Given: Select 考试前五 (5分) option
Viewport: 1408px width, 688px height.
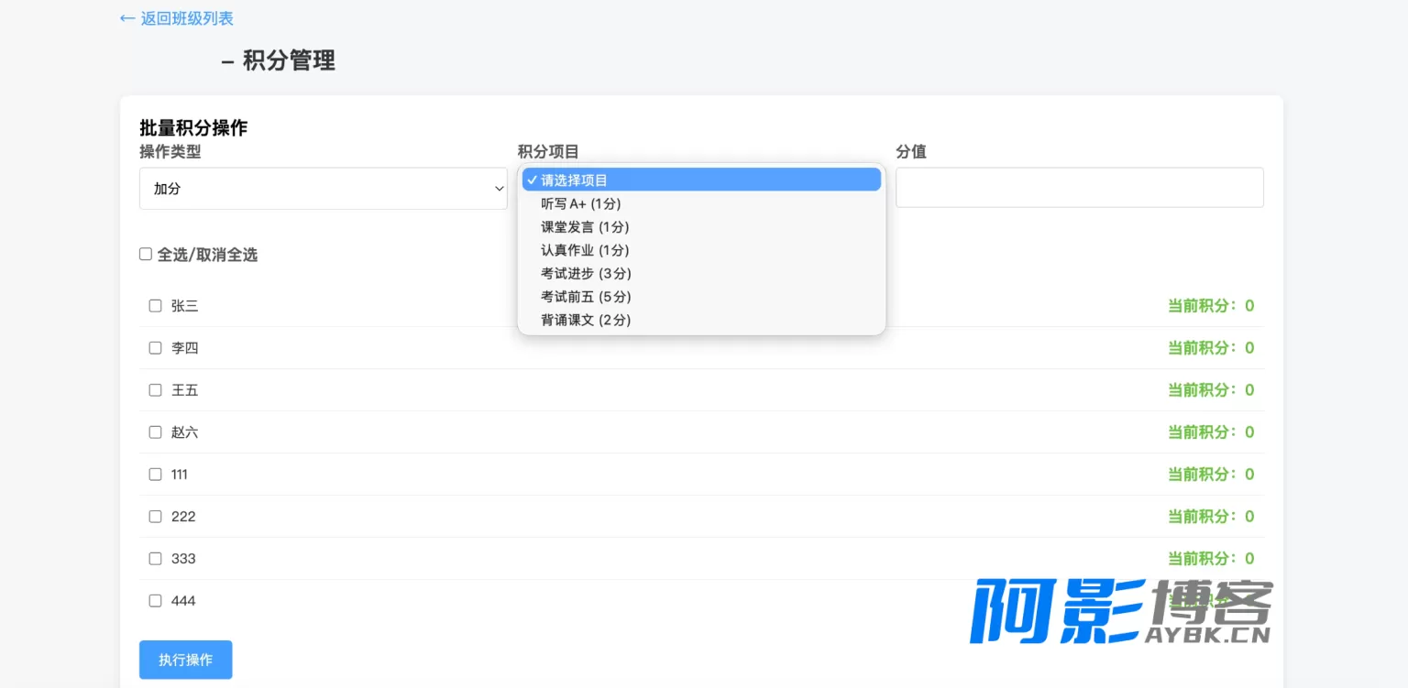Looking at the screenshot, I should 701,297.
